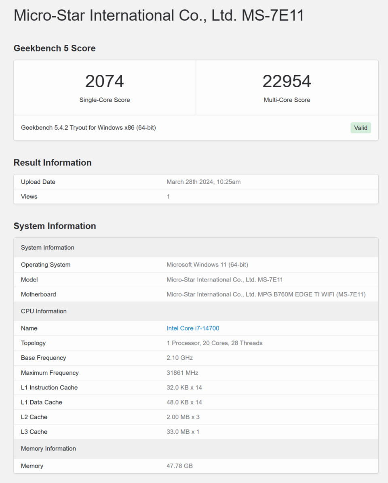Click the upload date March 28th 2024

203,182
